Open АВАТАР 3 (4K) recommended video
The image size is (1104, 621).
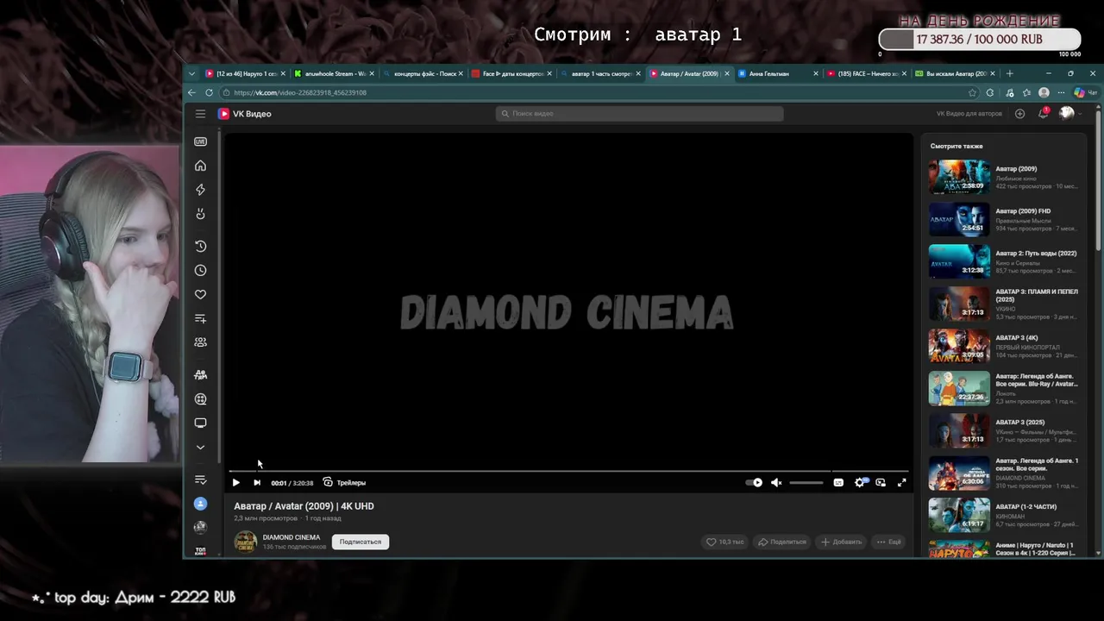pos(1004,346)
